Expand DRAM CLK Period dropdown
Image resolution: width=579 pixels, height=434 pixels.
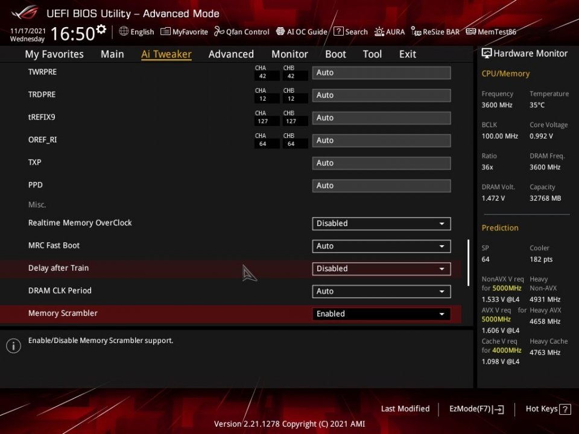[381, 291]
